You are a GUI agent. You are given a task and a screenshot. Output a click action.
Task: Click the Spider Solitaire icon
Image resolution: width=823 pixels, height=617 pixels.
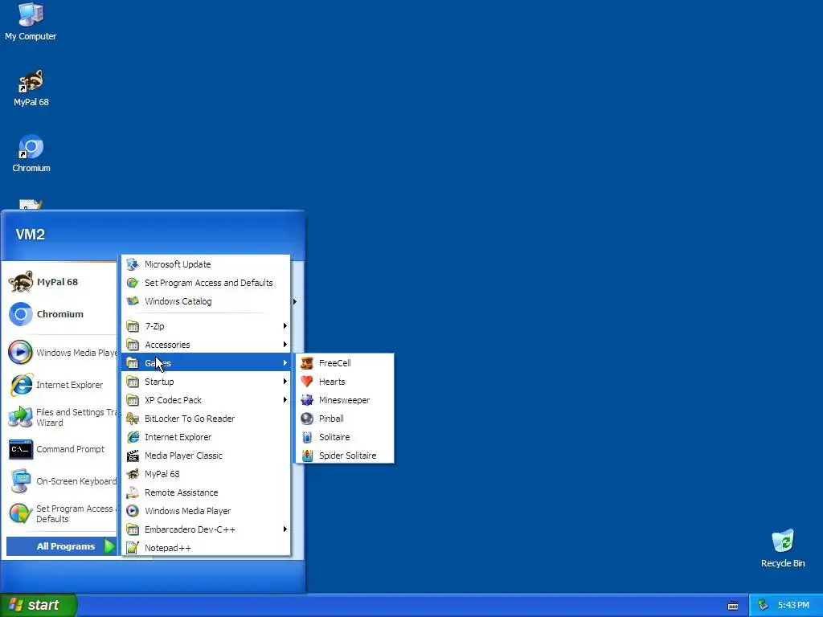[x=307, y=456]
